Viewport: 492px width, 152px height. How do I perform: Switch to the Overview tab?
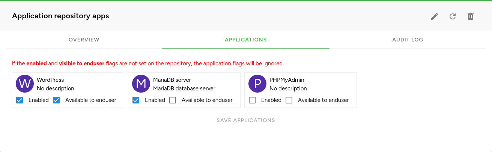click(84, 40)
